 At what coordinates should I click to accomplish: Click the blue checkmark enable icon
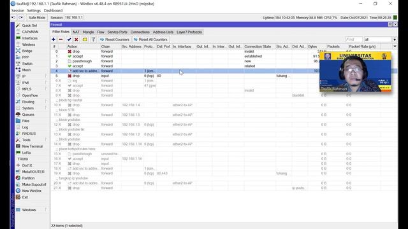click(x=69, y=39)
